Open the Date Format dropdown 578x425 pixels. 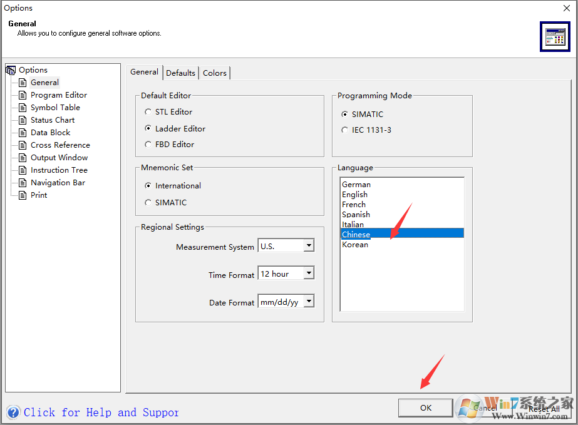coord(309,301)
